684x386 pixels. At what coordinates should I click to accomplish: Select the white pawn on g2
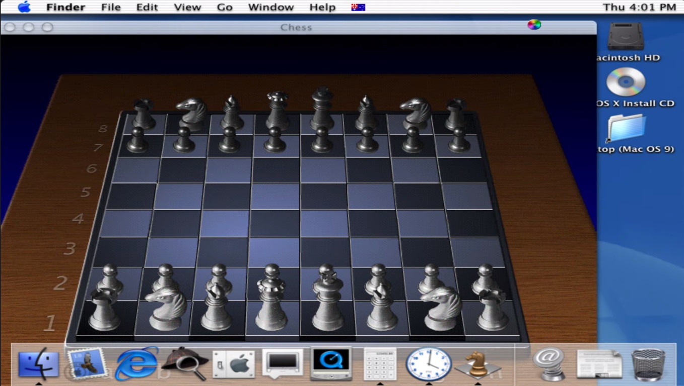(431, 277)
